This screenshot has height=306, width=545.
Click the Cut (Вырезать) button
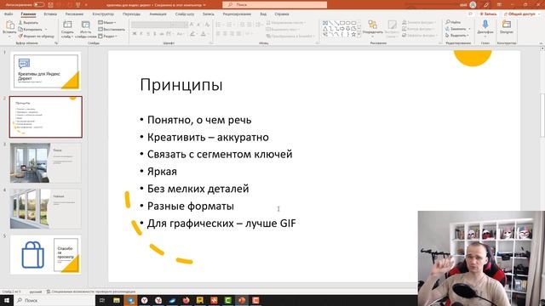(x=28, y=23)
